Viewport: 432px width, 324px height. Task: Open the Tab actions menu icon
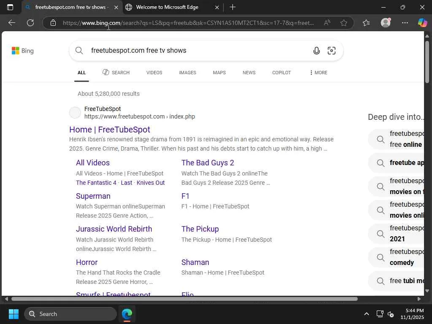10,7
